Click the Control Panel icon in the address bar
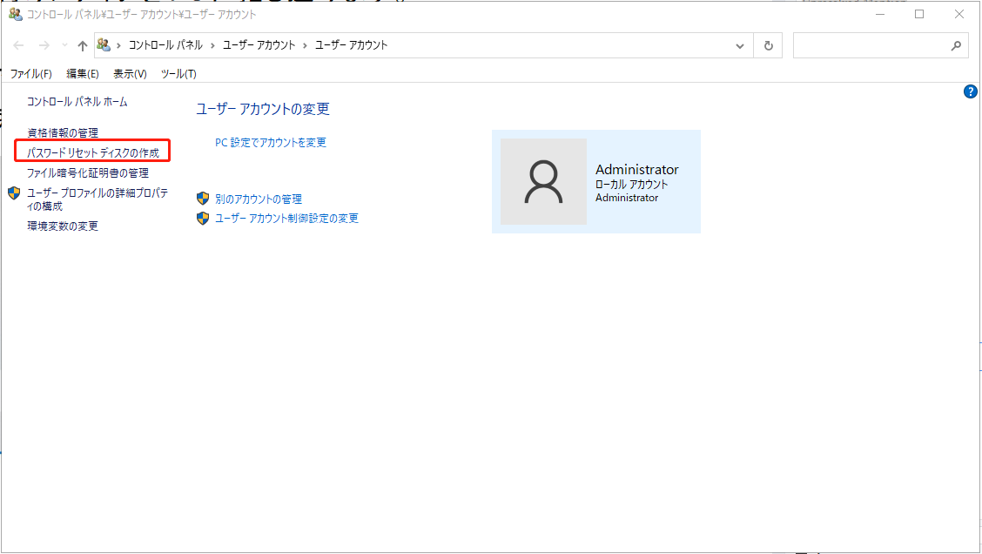Image resolution: width=982 pixels, height=554 pixels. (x=104, y=44)
